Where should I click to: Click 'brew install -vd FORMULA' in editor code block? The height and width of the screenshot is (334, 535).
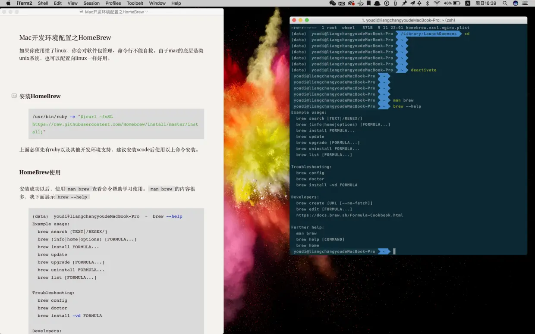[x=69, y=315]
